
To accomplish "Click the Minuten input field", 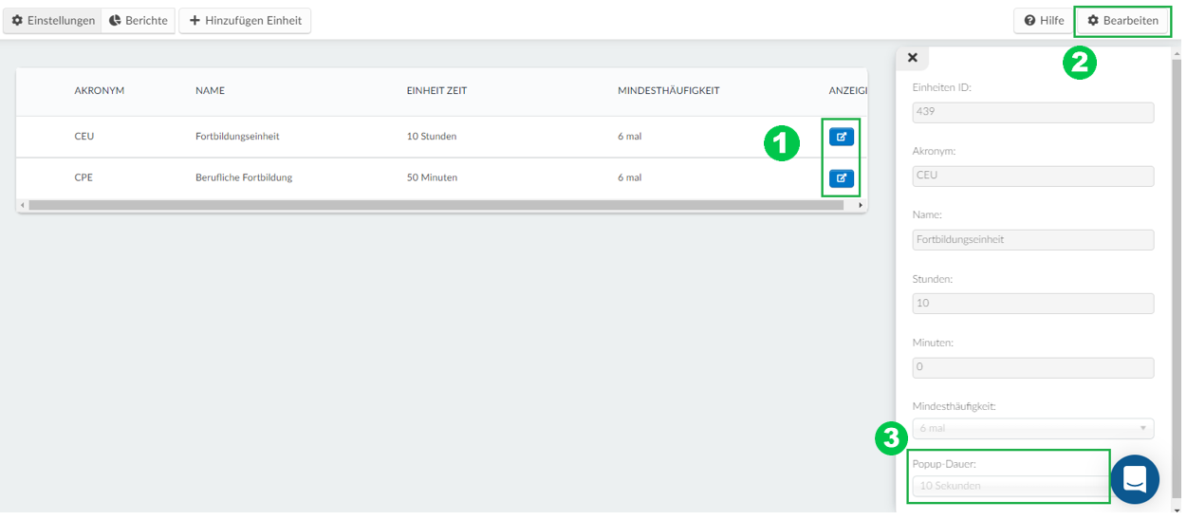I will (1032, 367).
